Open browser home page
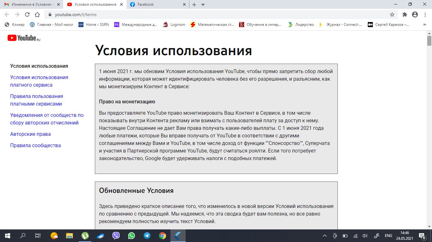 (37, 14)
